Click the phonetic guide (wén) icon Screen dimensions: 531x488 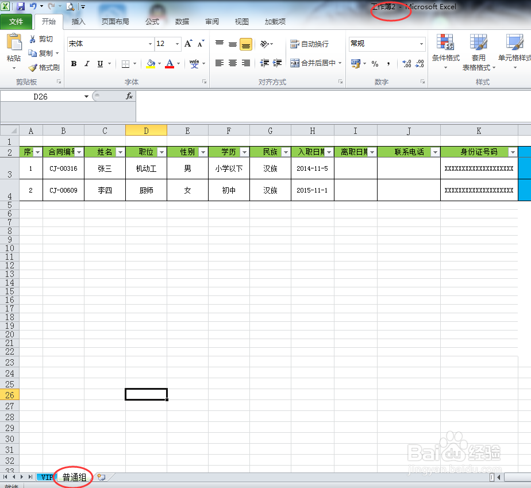(194, 64)
